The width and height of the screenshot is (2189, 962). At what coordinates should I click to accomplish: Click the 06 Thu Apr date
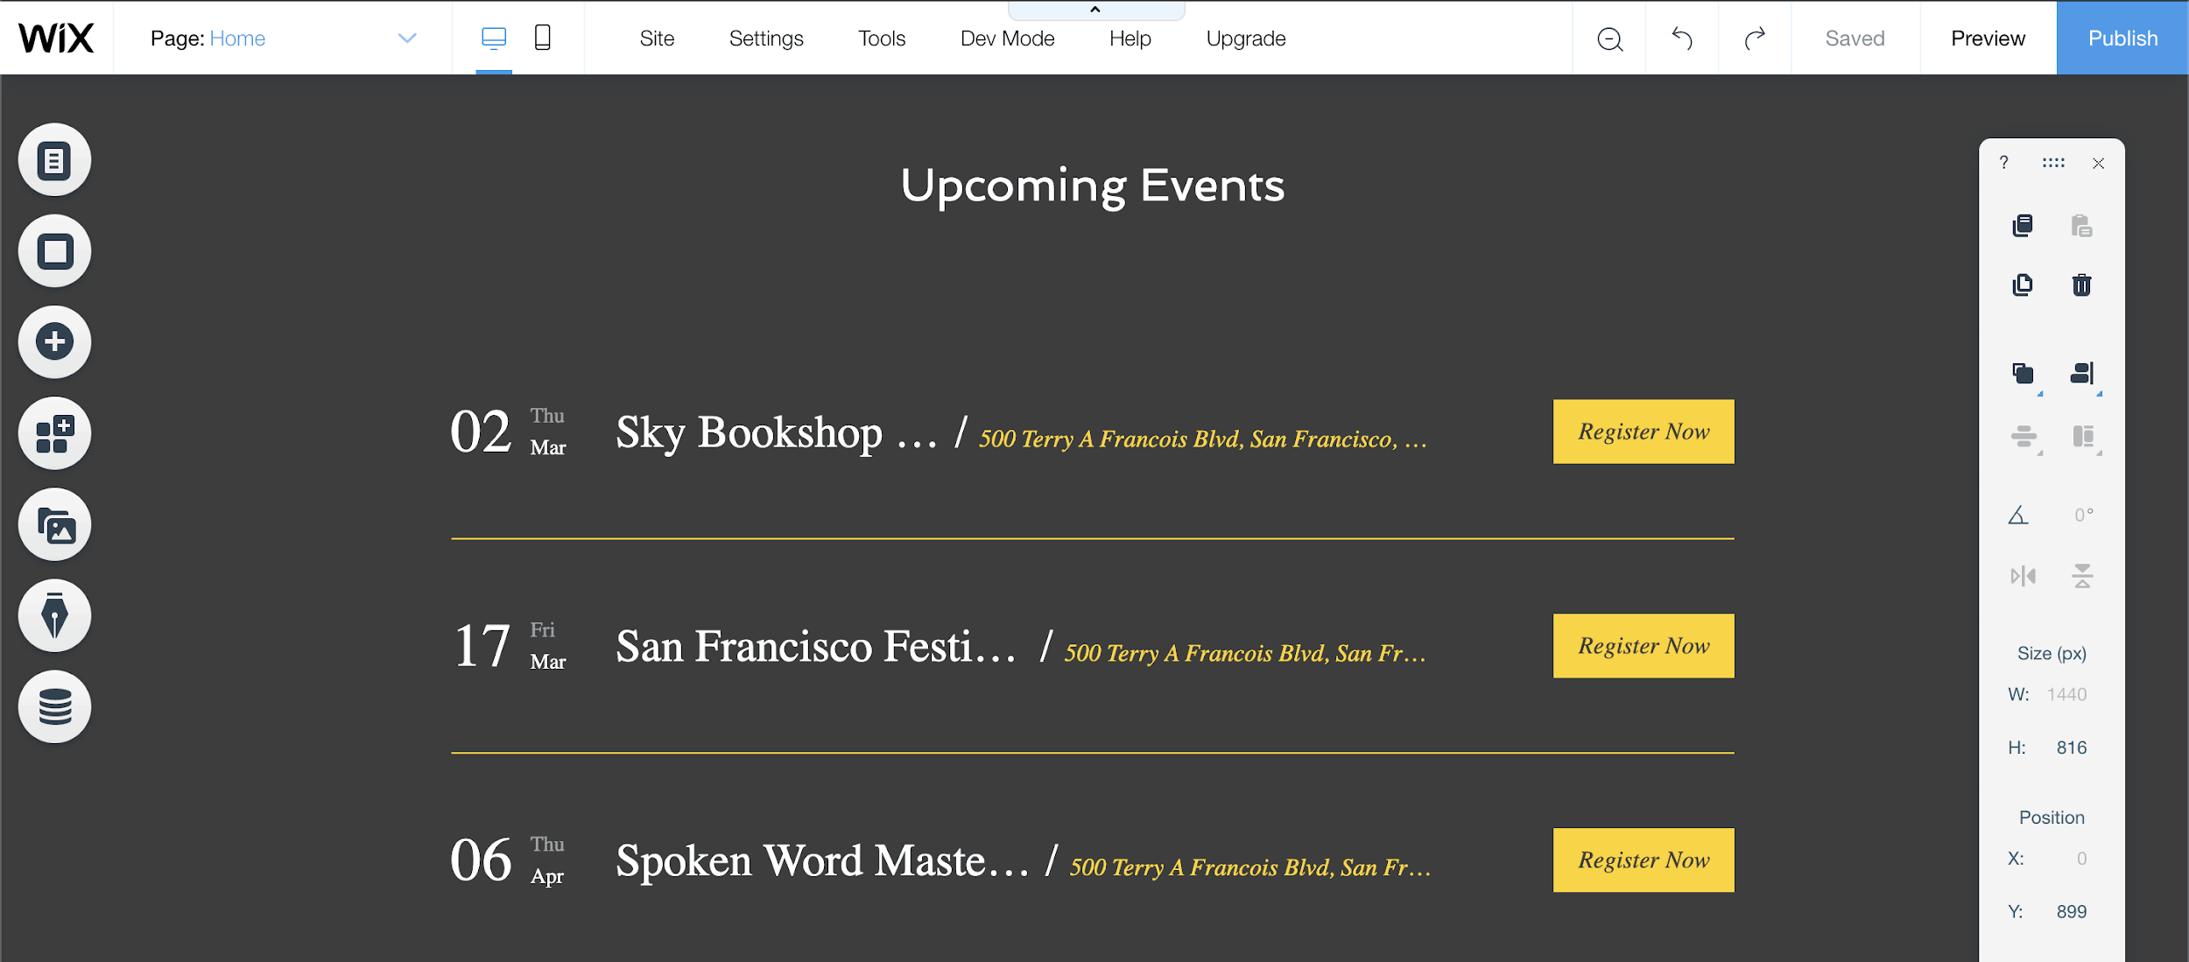tap(508, 860)
